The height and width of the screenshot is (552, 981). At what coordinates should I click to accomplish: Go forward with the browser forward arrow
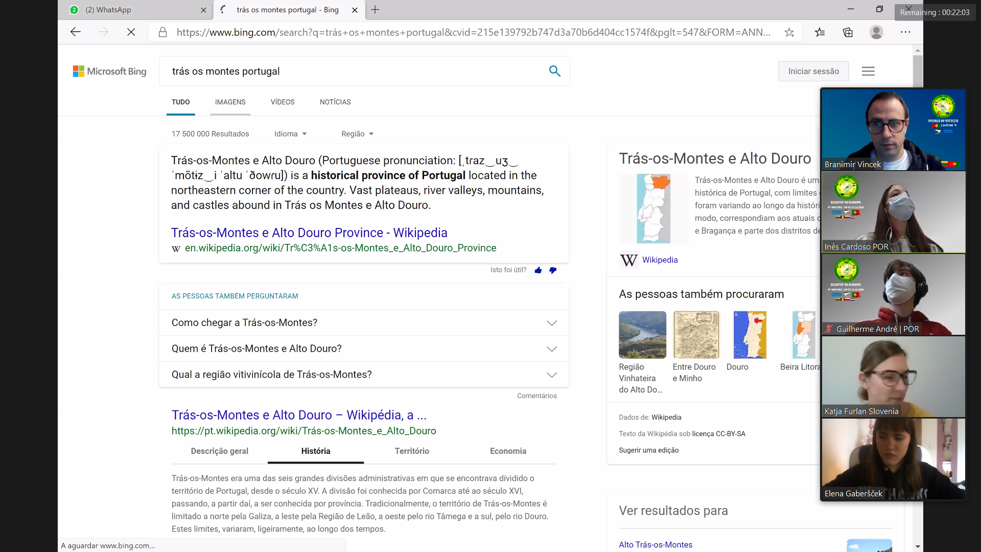103,32
